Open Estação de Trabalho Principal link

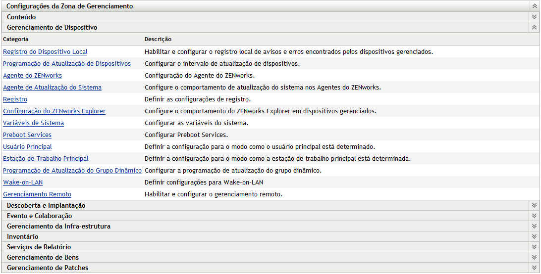46,159
